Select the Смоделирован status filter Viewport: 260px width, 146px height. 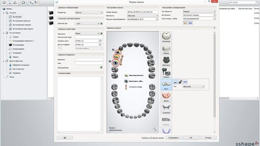coord(18,49)
